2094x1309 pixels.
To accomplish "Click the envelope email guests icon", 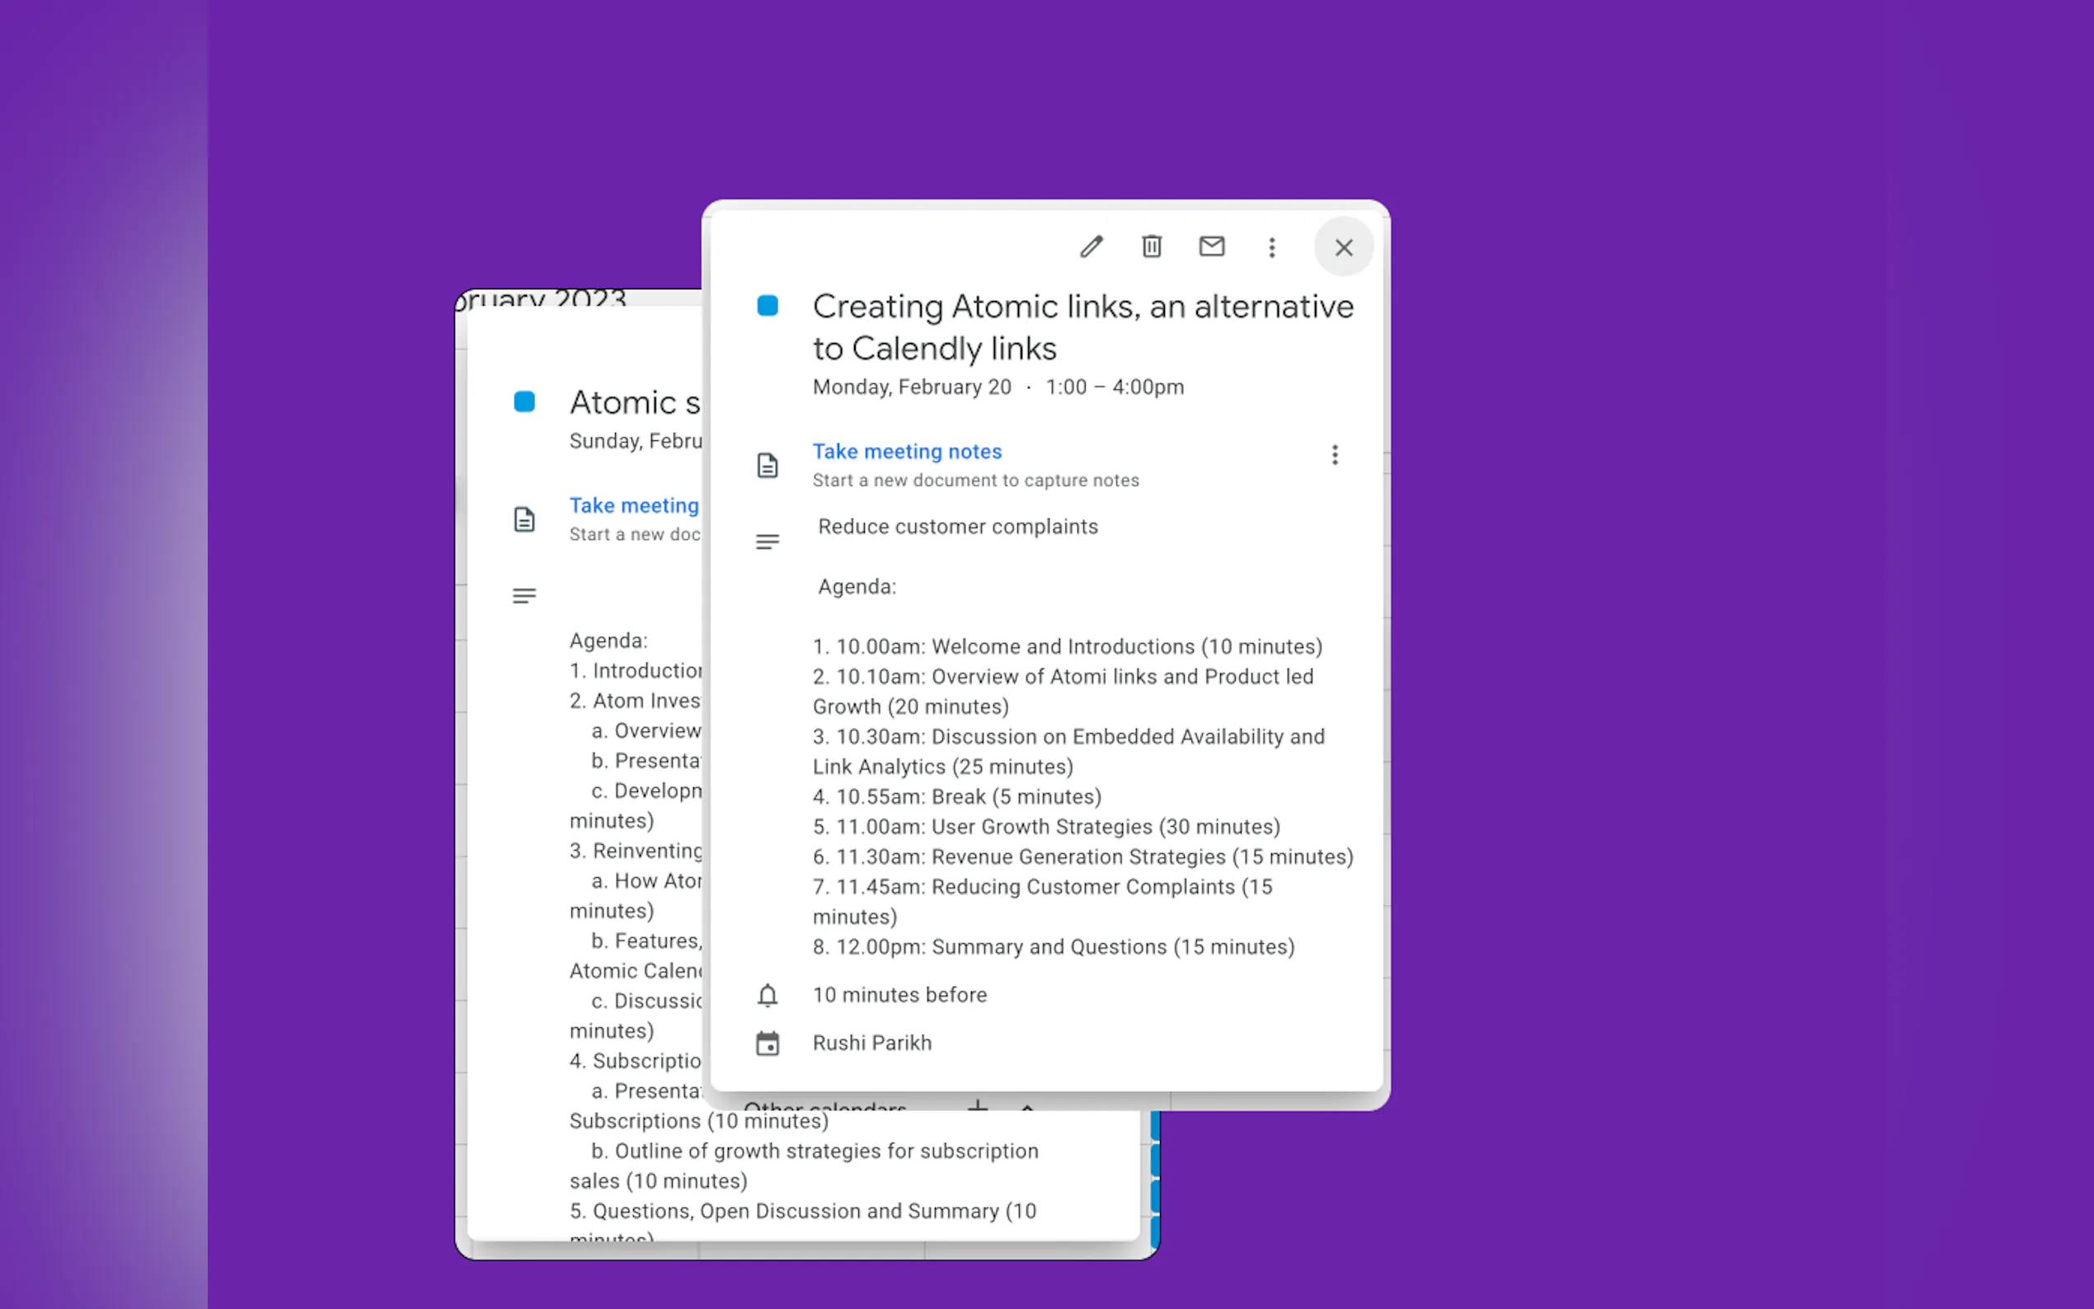I will (1211, 247).
